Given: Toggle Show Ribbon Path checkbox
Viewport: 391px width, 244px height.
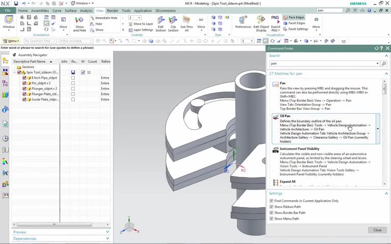Looking at the screenshot, I should pyautogui.click(x=271, y=207).
